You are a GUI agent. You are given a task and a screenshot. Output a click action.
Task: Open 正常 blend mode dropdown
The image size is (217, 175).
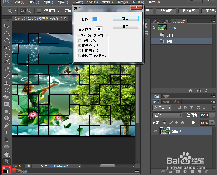(x=167, y=115)
